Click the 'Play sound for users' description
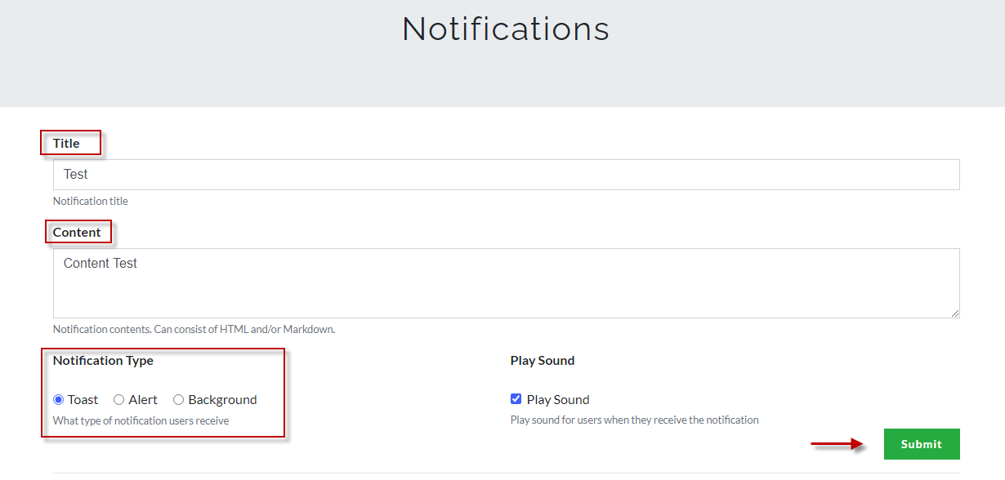The height and width of the screenshot is (480, 1005). pyautogui.click(x=634, y=420)
